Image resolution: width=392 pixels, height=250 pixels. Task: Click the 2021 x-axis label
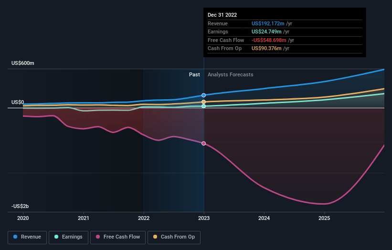83,219
